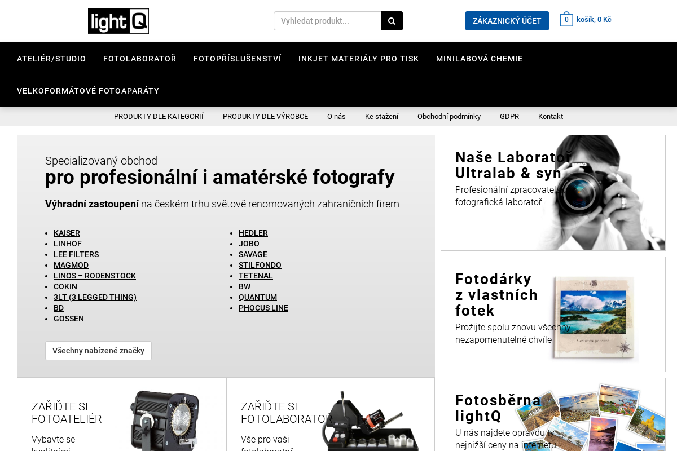Open PRODUKTY DLE VÝROBCE
677x451 pixels.
[265, 116]
